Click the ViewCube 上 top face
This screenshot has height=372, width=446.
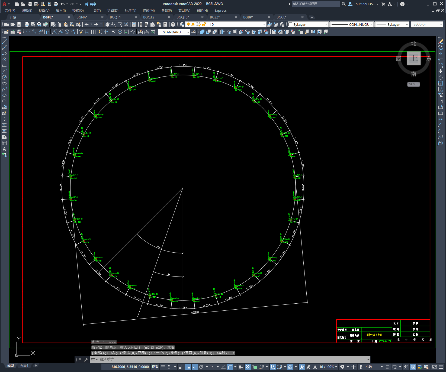coord(414,58)
